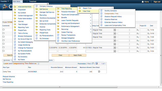Click the Home icon in top bar

click(143, 2)
